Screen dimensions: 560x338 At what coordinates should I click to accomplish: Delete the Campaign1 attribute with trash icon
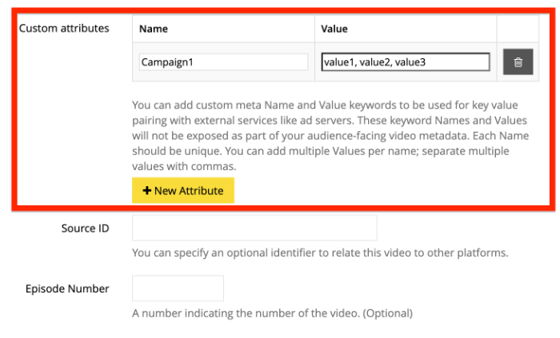pos(518,62)
